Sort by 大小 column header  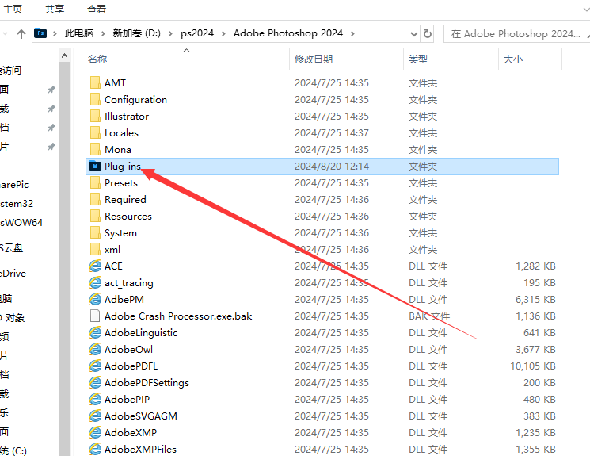pos(513,59)
